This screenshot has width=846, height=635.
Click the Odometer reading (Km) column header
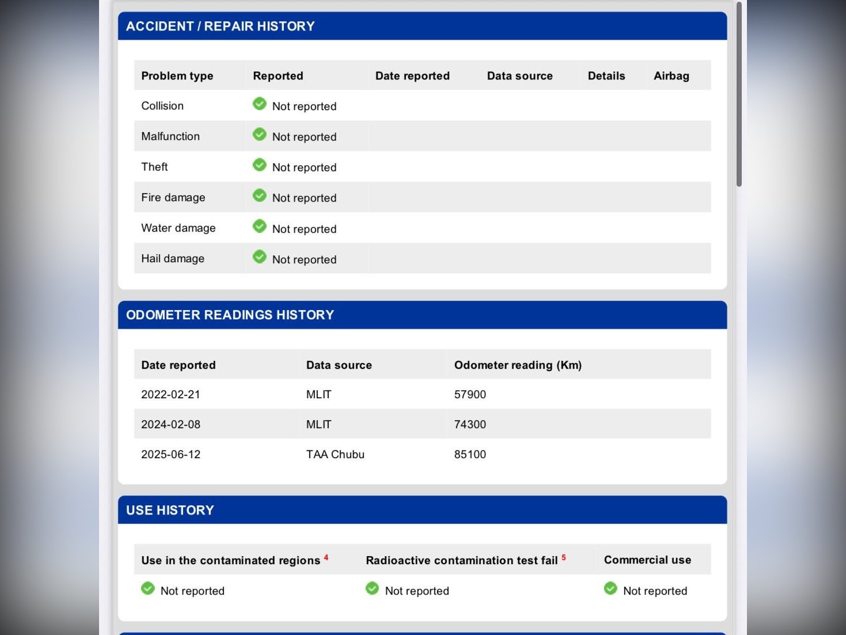518,365
